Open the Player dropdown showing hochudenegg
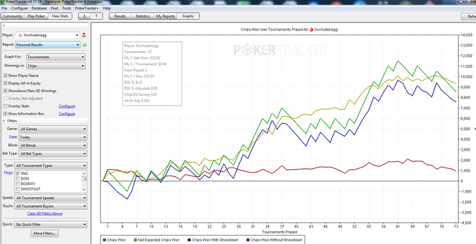 tap(48, 35)
